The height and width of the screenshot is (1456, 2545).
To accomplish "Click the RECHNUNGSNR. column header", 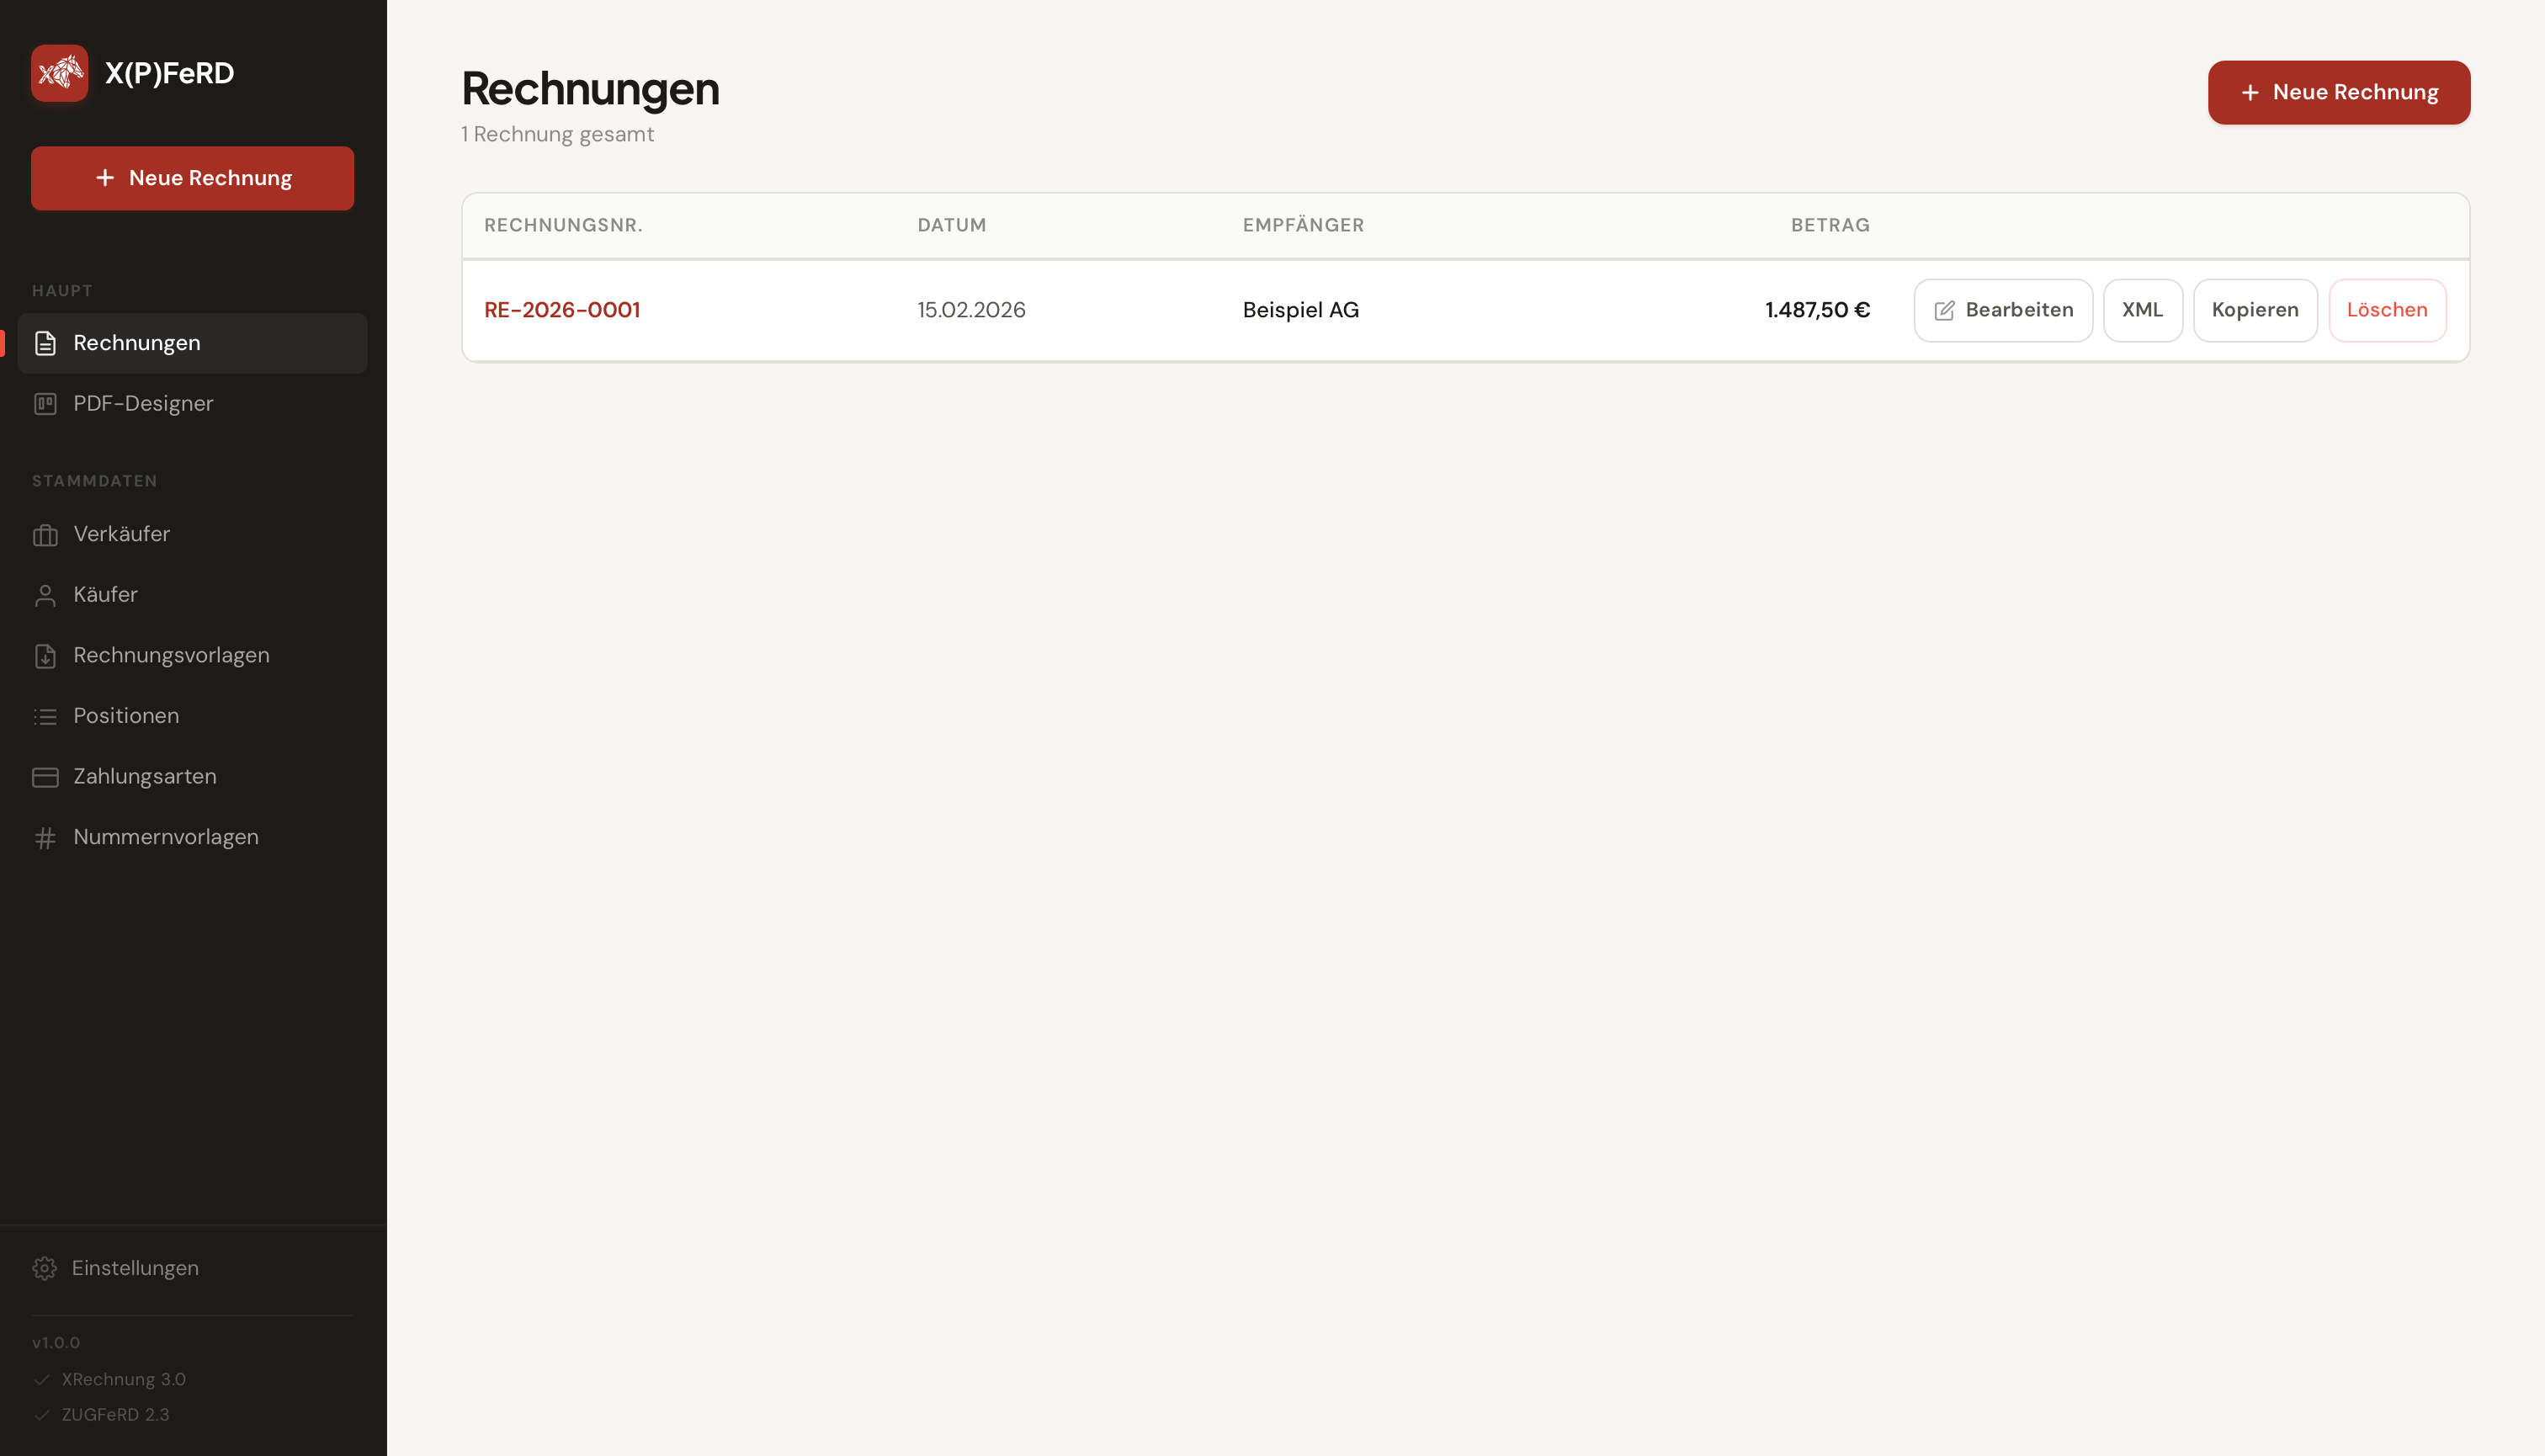I will (563, 226).
